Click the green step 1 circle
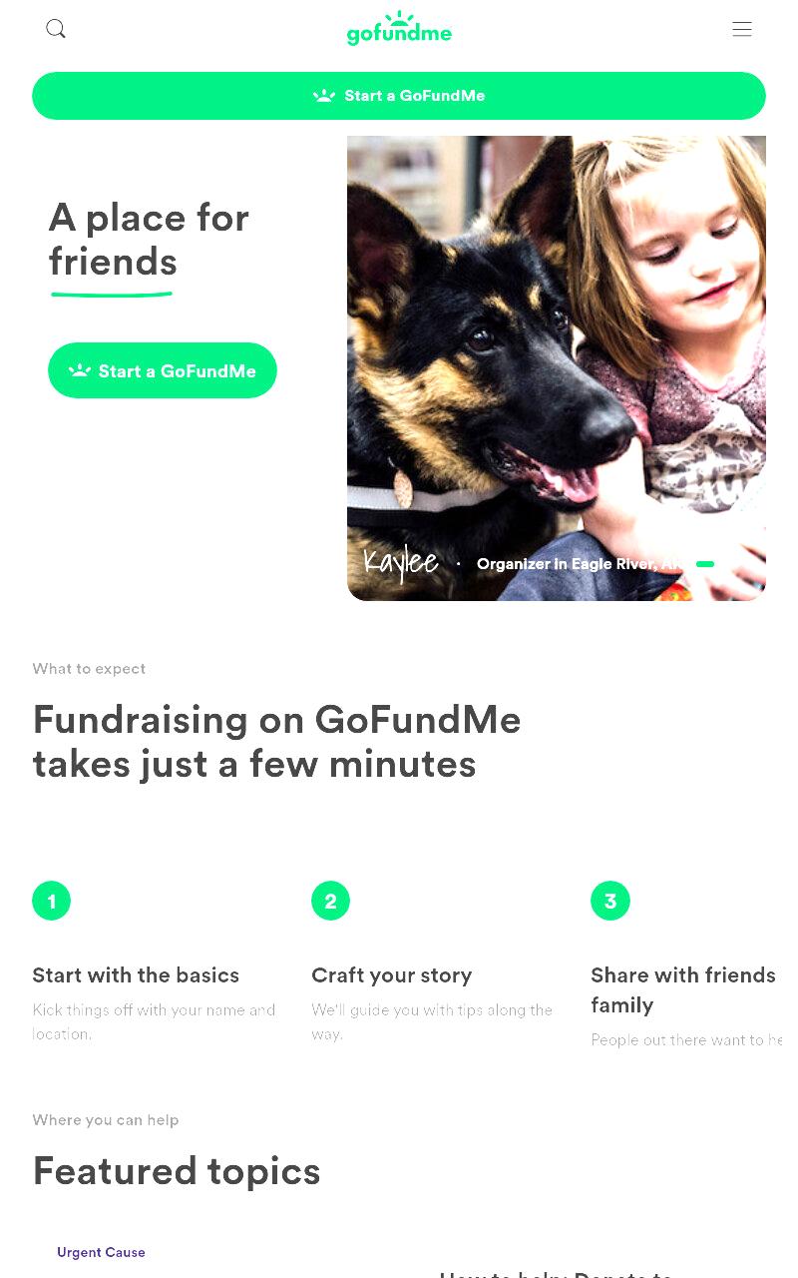 coord(52,901)
